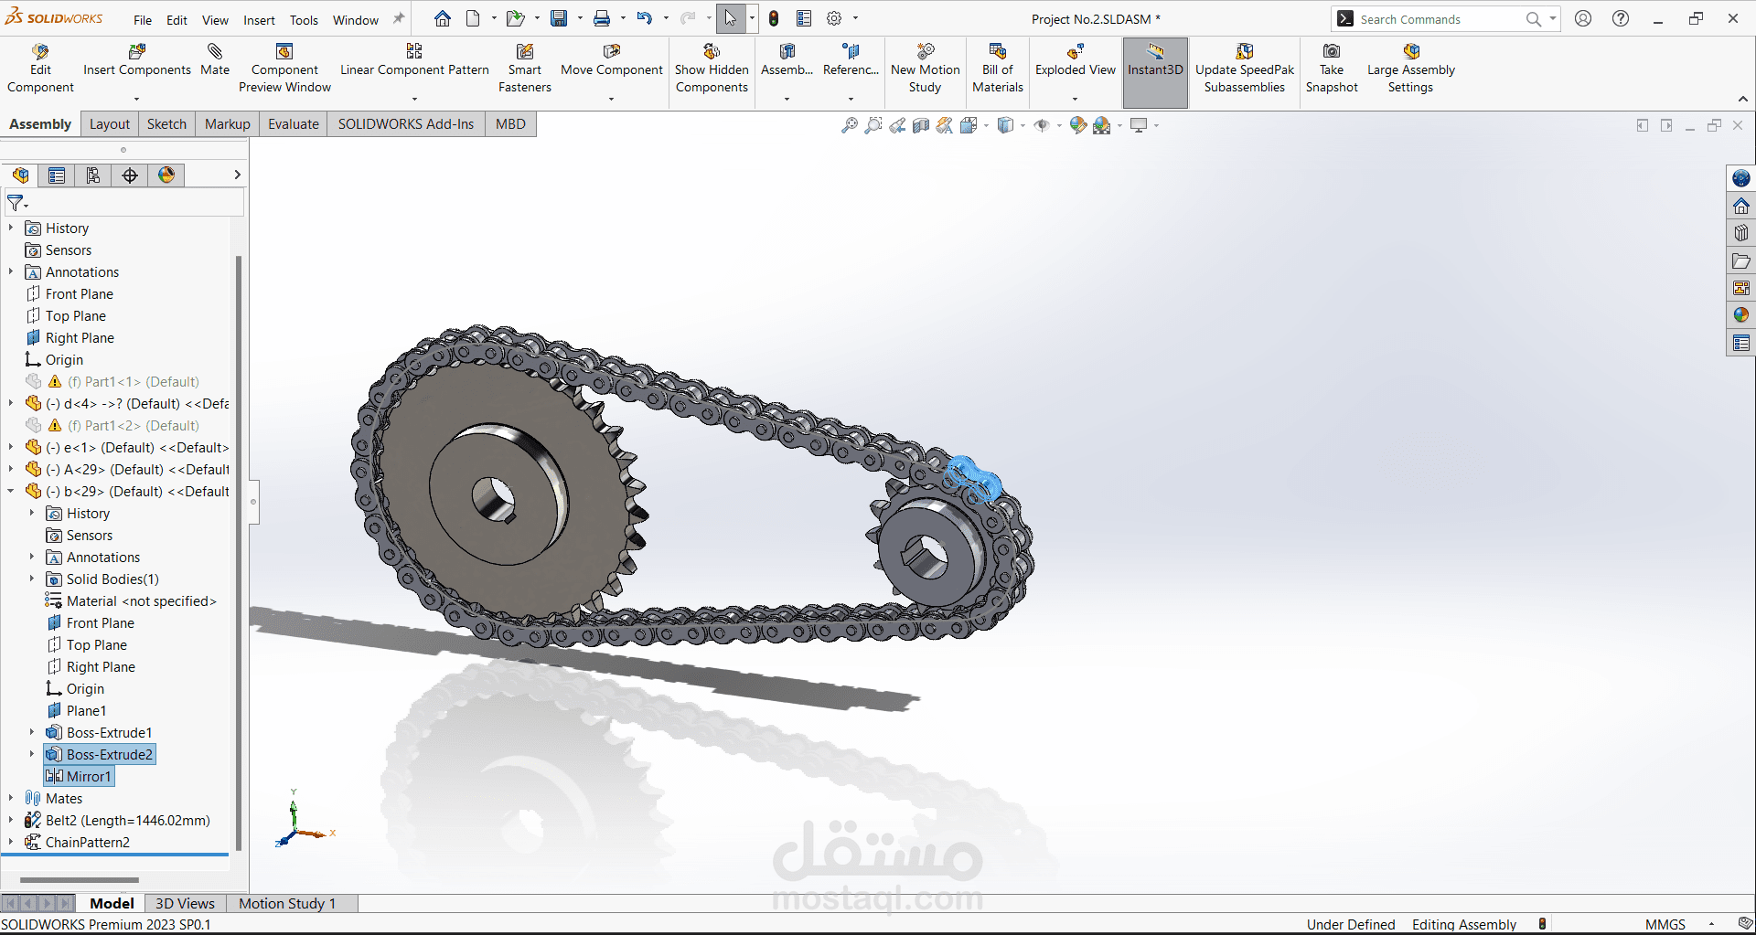Expand the e<1> component node

tap(11, 447)
